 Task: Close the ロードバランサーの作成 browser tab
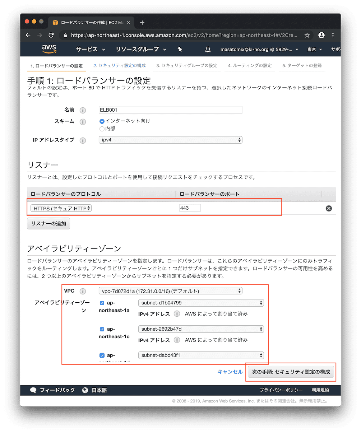tap(129, 23)
